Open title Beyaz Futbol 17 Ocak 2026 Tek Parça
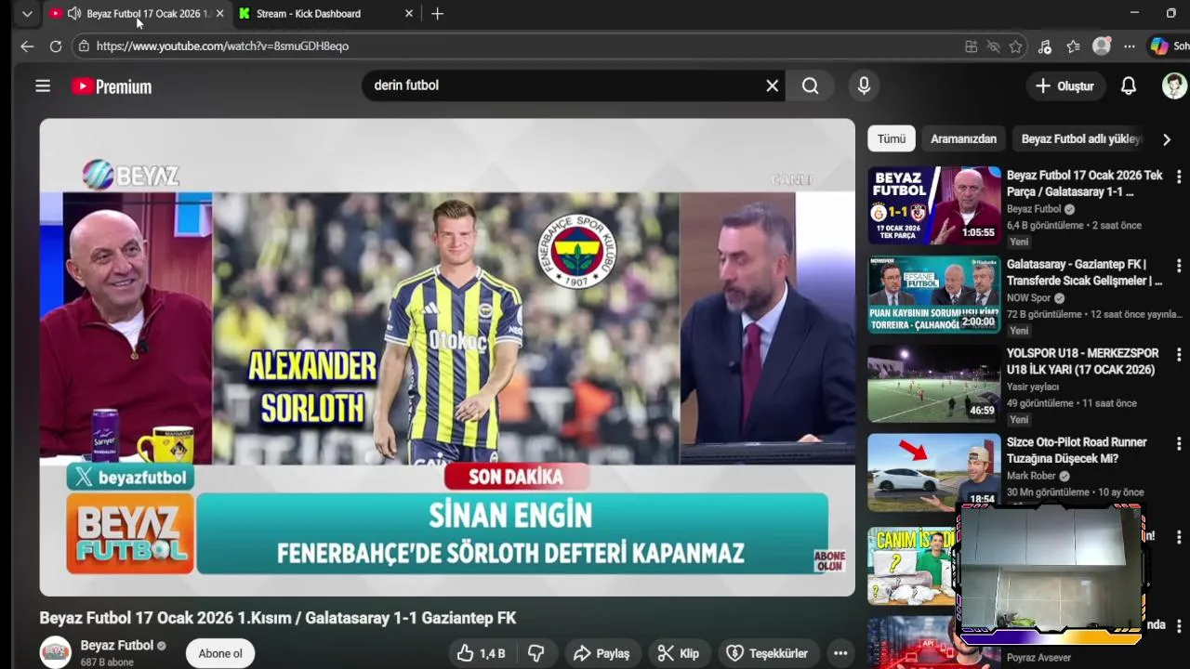 (1085, 183)
